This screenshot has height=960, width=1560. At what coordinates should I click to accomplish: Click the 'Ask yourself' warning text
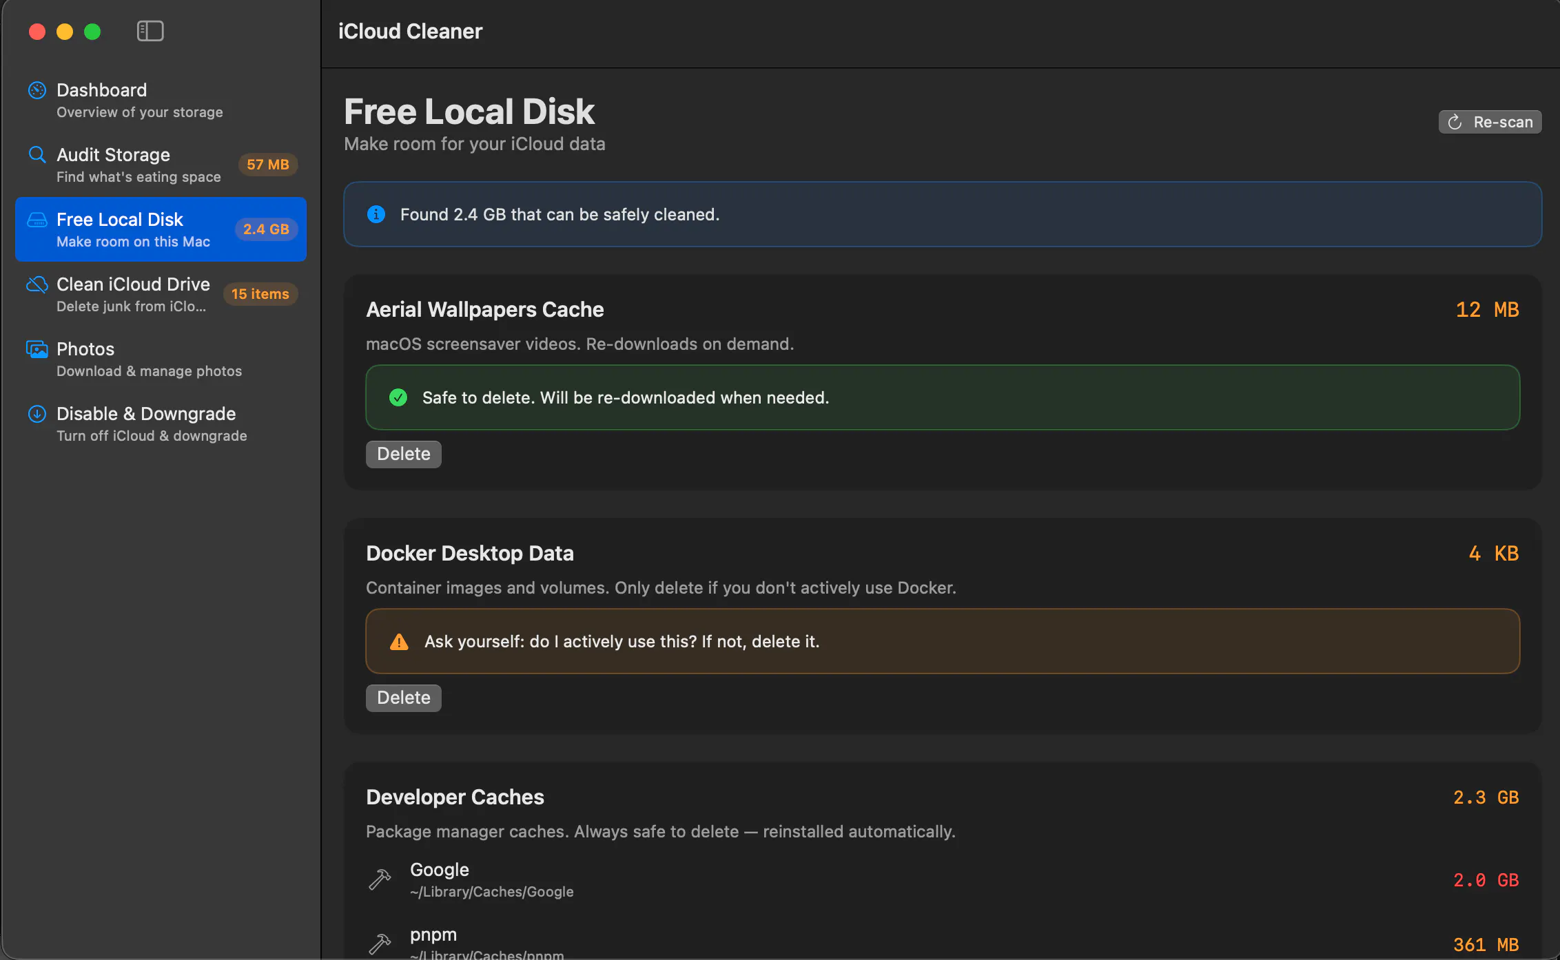[622, 642]
